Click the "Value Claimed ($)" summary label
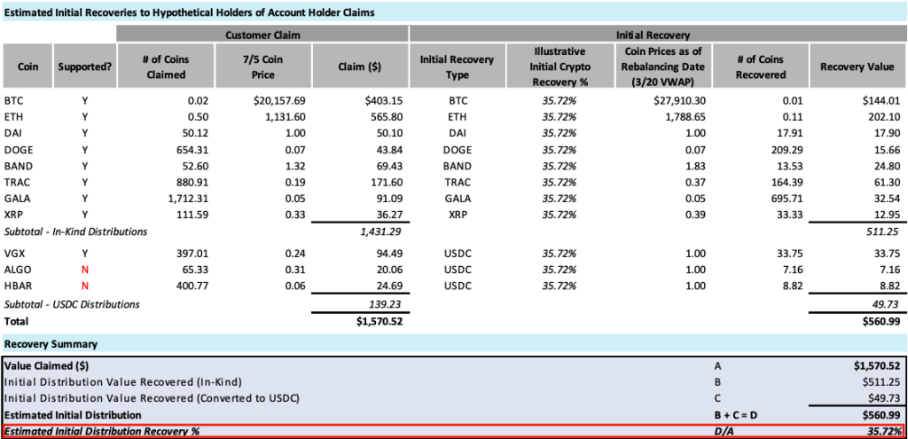The height and width of the screenshot is (439, 908). pos(47,365)
